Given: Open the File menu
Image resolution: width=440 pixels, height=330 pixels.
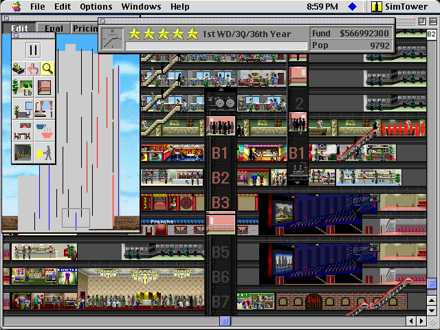Looking at the screenshot, I should (38, 6).
